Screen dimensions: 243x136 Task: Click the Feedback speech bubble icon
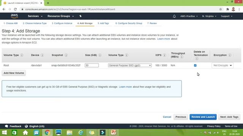click(6, 126)
